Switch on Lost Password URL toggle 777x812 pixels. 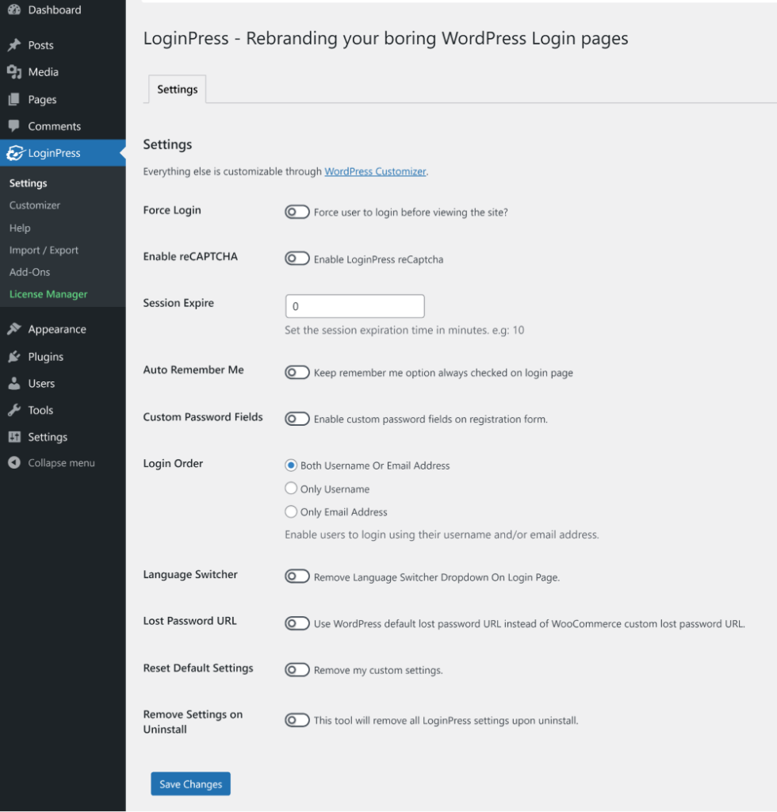[x=297, y=623]
